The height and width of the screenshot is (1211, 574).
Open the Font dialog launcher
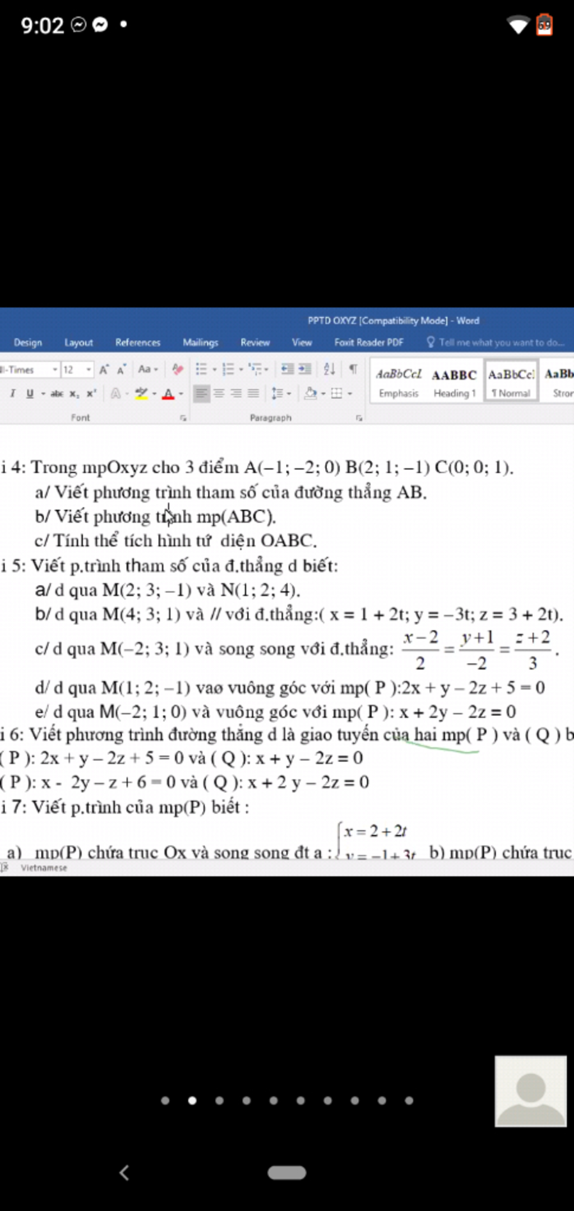coord(183,418)
